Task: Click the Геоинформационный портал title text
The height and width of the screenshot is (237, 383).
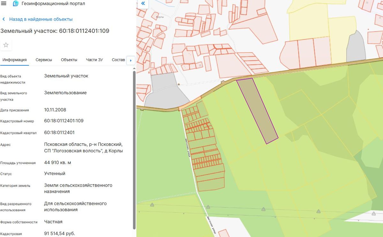Action: coord(53,4)
